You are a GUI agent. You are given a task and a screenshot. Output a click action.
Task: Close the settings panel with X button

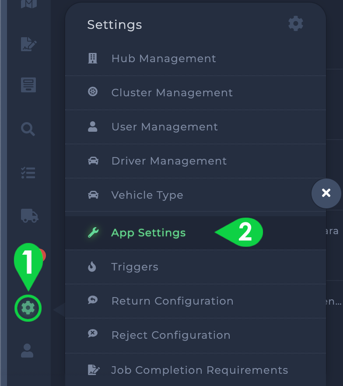click(326, 193)
